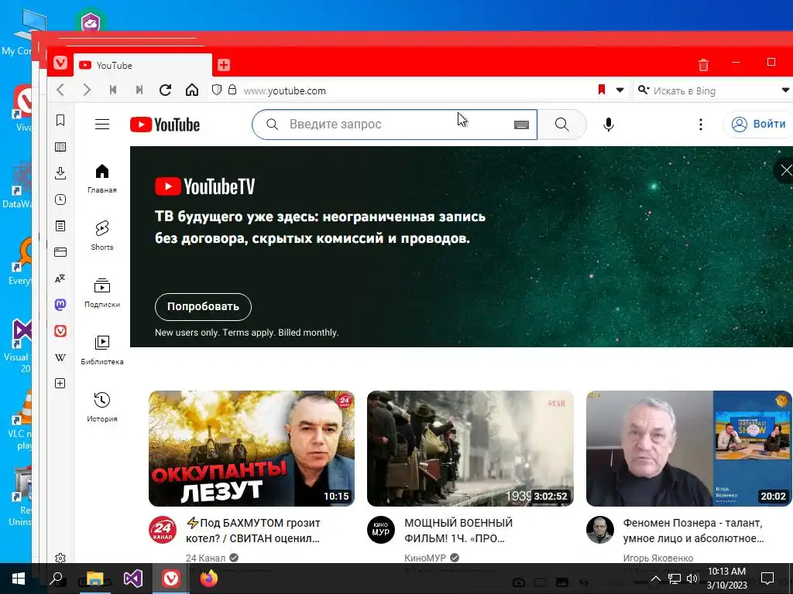This screenshot has height=594, width=793.
Task: Go forward with the Forward arrow
Action: tap(87, 90)
